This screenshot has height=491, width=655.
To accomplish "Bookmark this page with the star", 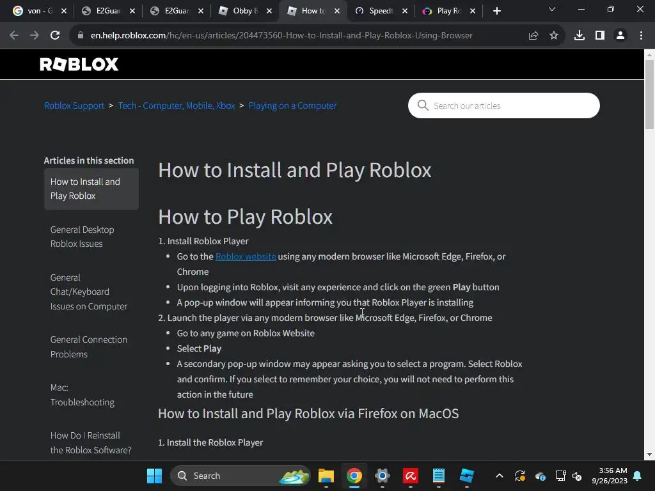I will [x=554, y=36].
